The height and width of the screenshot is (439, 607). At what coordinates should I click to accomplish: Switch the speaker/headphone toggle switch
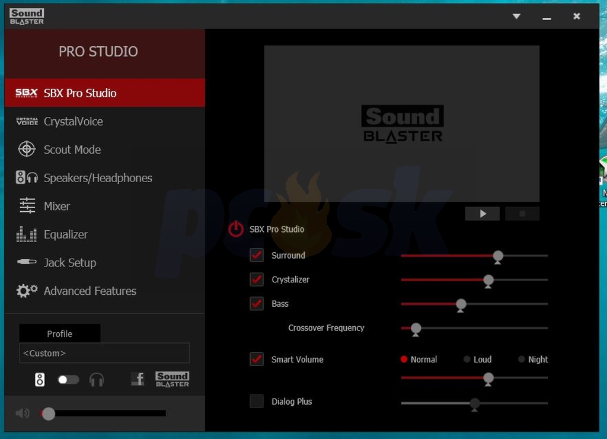click(68, 380)
